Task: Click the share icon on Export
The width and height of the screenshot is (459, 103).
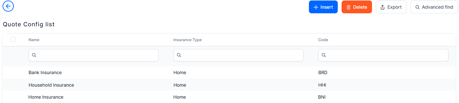Action: point(383,7)
